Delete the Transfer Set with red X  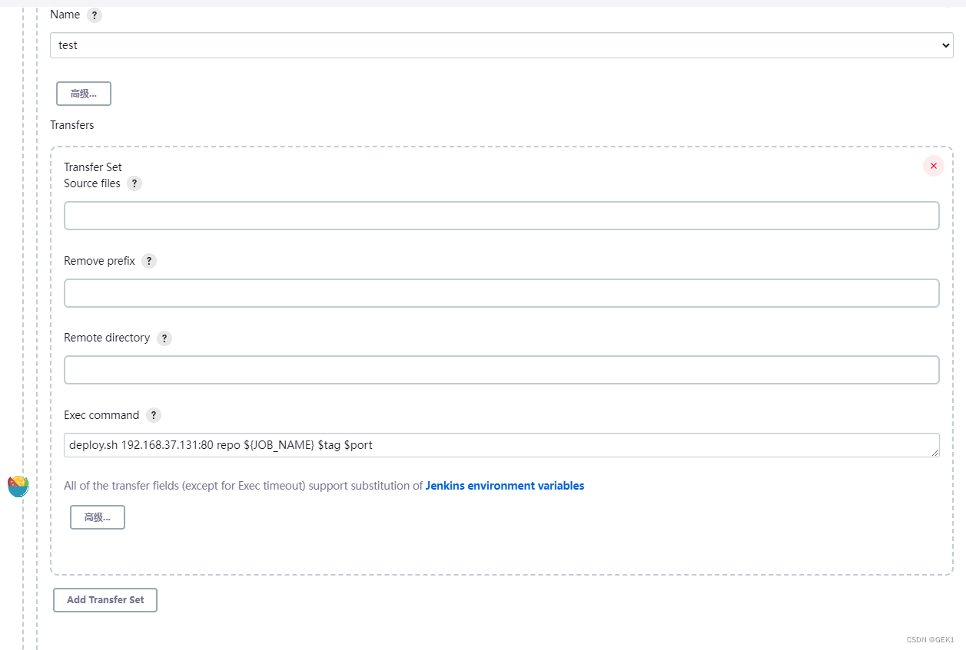pos(934,166)
